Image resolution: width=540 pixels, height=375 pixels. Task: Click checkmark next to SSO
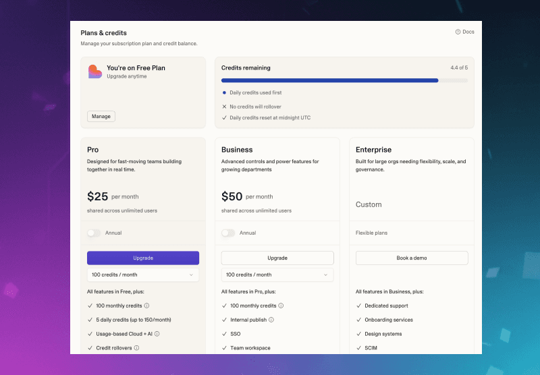224,334
